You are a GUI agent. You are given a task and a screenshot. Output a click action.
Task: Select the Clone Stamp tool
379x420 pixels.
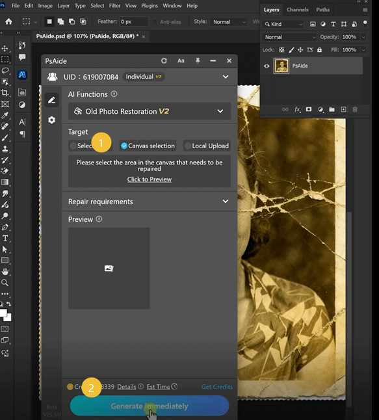(5, 149)
